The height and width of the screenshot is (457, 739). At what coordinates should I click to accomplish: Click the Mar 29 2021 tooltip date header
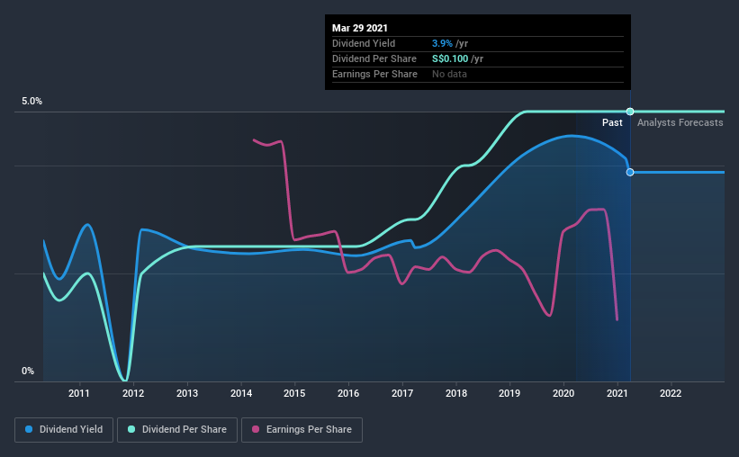pos(360,28)
